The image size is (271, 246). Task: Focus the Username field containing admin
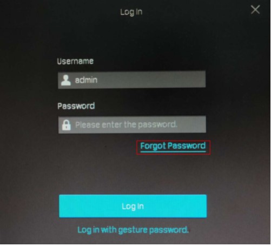coord(132,79)
